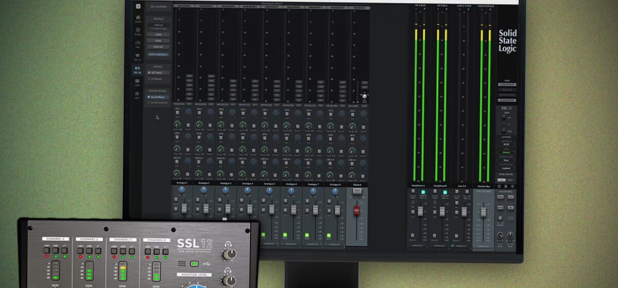The height and width of the screenshot is (288, 618).
Task: Adjust the Analogue 3 blue pan knob
Action: (226, 190)
